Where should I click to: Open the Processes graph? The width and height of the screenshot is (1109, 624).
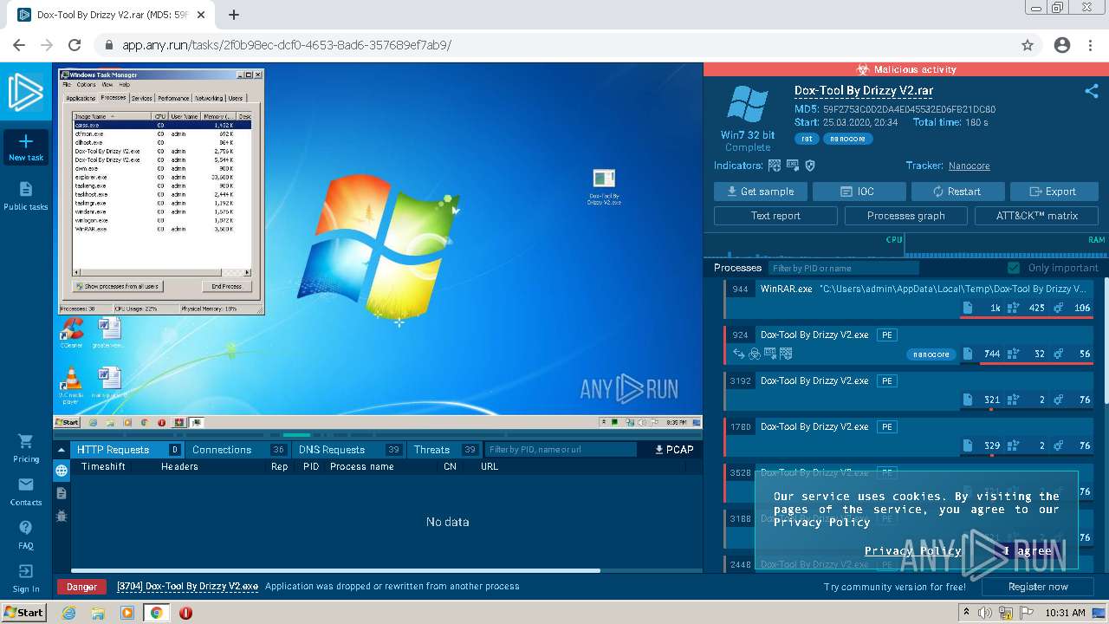pyautogui.click(x=905, y=216)
